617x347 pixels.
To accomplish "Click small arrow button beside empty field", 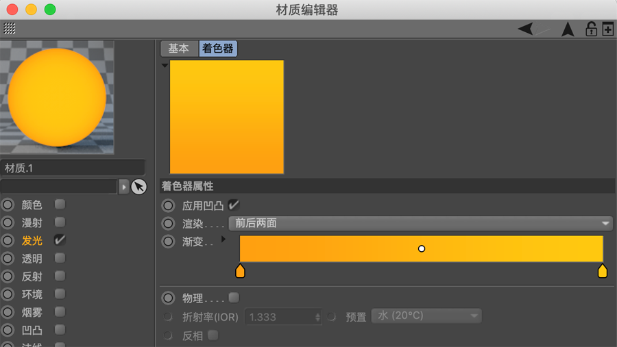I will click(123, 187).
